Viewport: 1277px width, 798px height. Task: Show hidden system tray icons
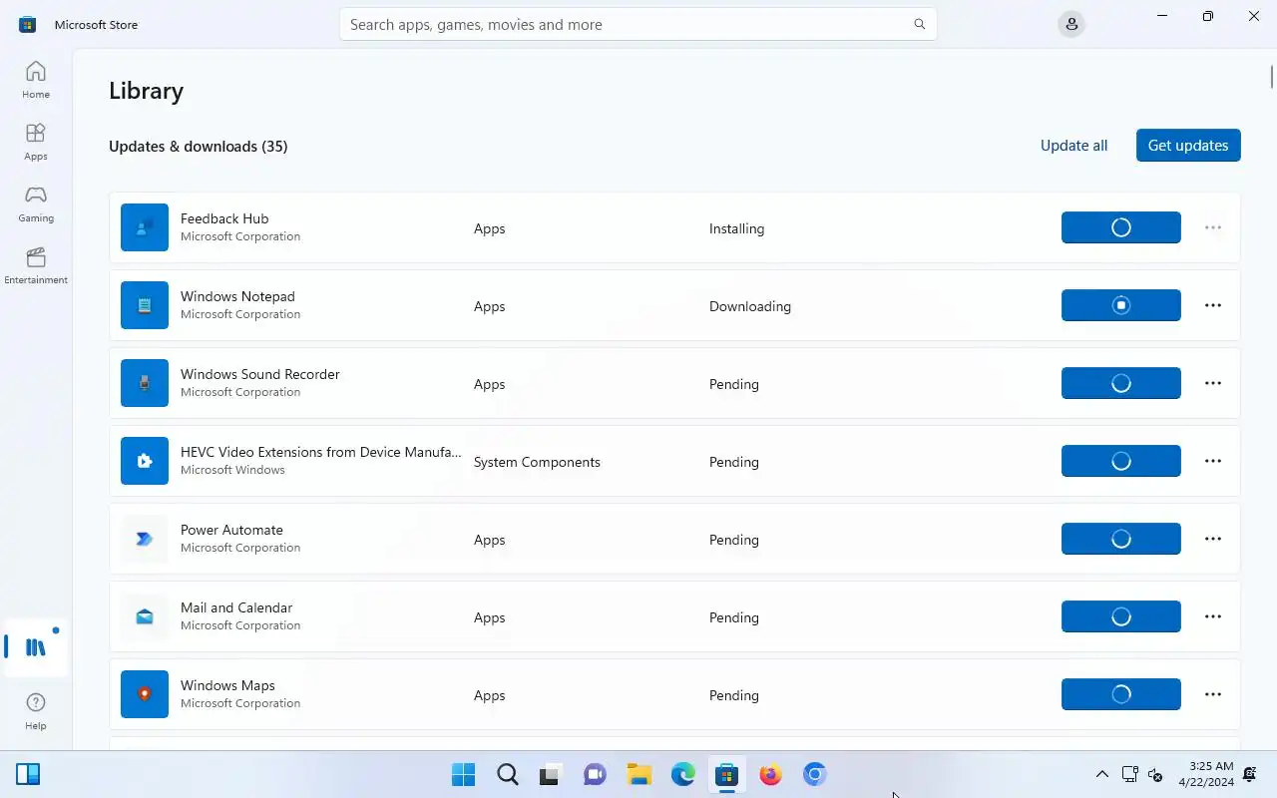pyautogui.click(x=1101, y=774)
